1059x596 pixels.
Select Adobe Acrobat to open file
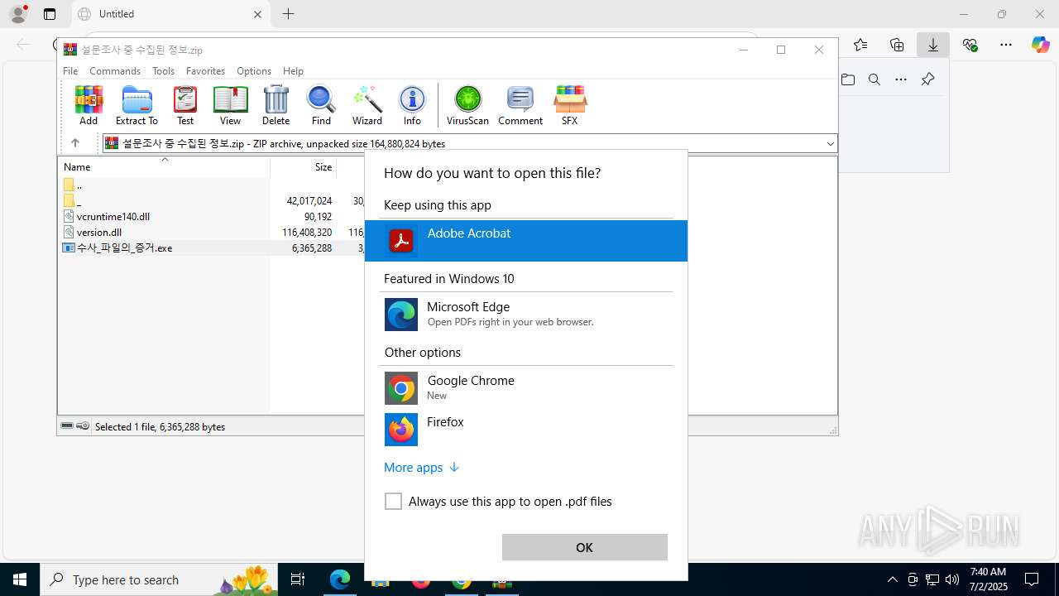coord(526,241)
